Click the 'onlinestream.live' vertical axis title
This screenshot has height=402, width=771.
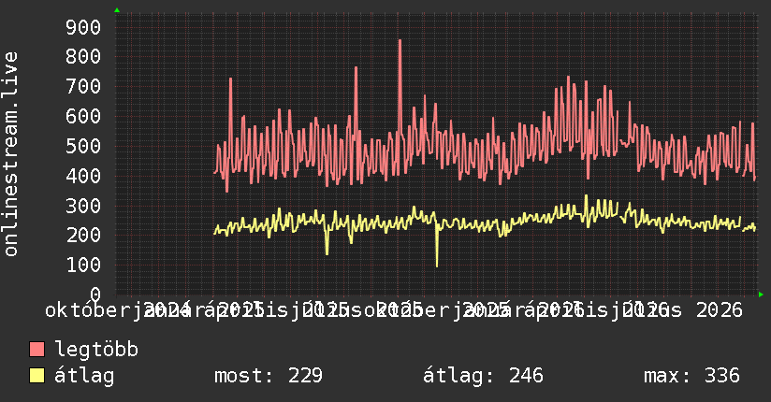11,154
